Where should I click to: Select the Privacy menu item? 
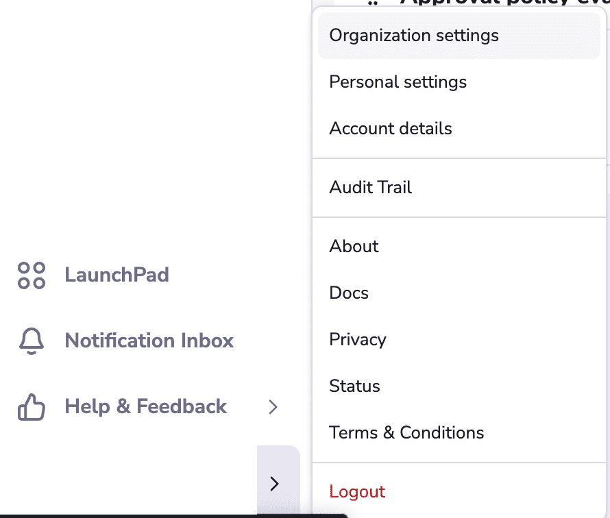[459, 339]
